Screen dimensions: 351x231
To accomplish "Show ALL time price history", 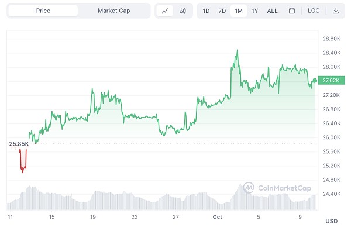I will 272,11.
